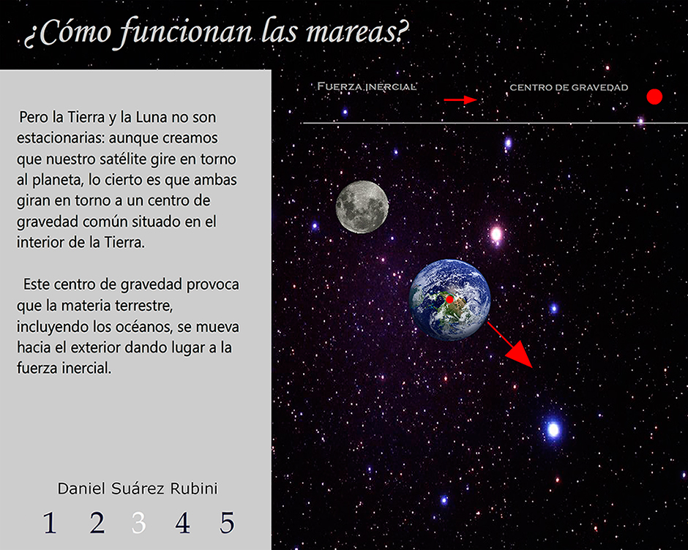
Task: Click the Centro de Gravedad legend label
Action: (569, 87)
